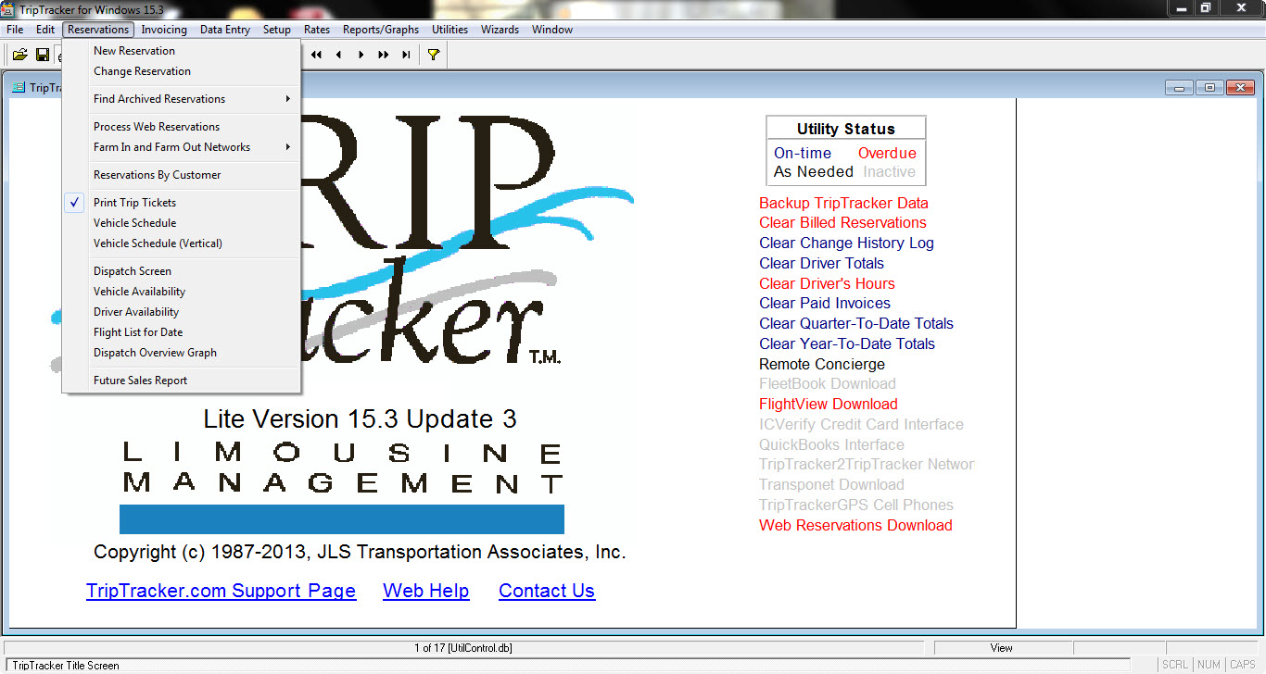The width and height of the screenshot is (1266, 674).
Task: Open the Dispatch Overview Graph entry
Action: click(x=182, y=353)
